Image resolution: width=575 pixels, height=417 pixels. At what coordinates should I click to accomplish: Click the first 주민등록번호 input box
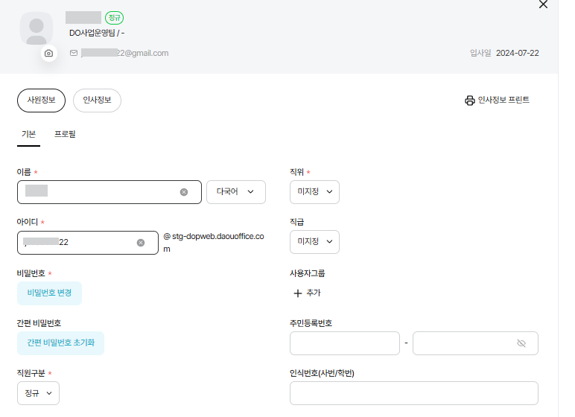click(x=344, y=343)
